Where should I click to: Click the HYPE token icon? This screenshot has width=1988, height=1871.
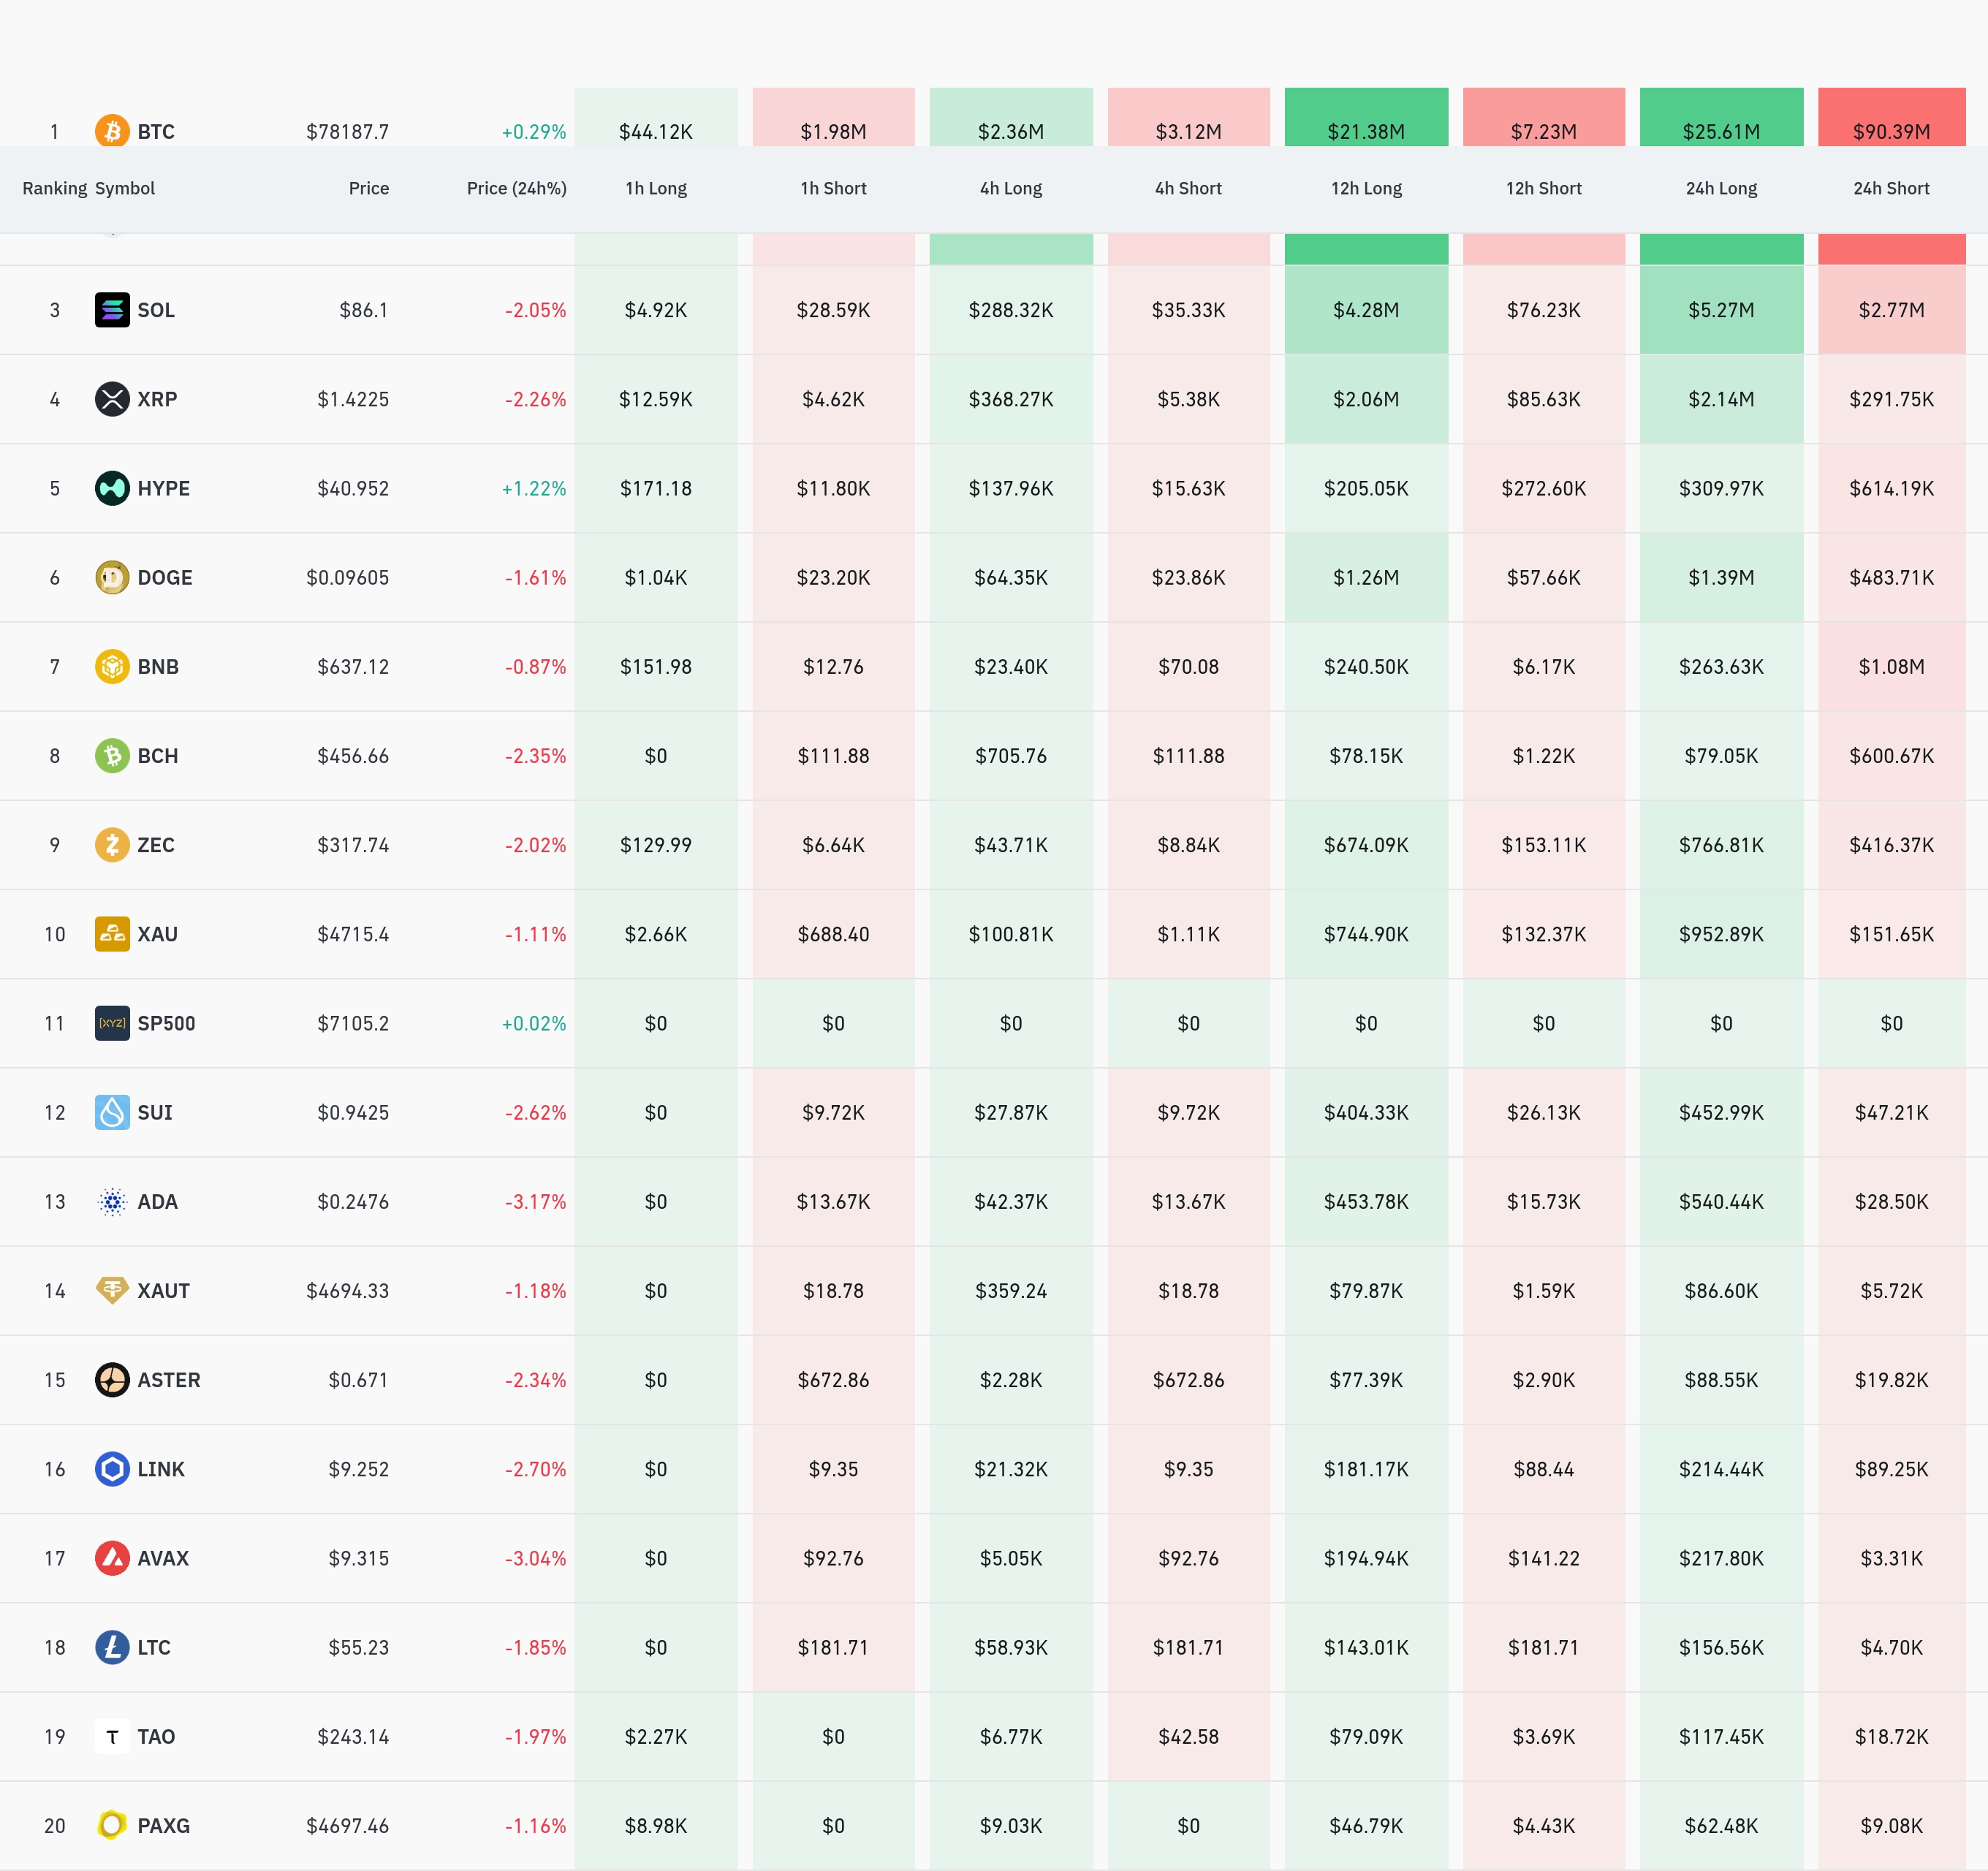(112, 488)
